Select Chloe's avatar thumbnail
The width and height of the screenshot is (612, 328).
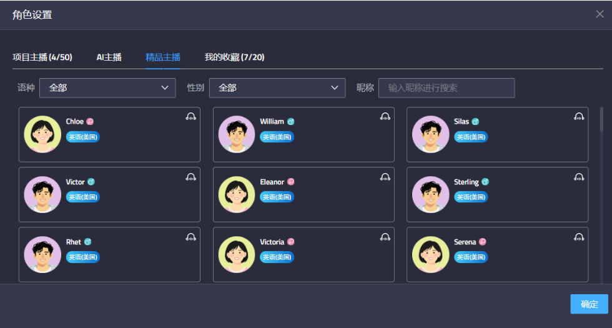pyautogui.click(x=42, y=134)
